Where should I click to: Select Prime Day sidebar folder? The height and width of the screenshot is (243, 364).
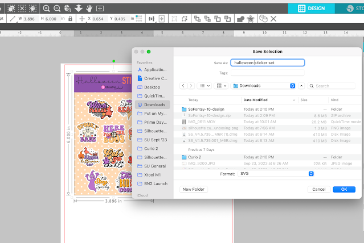152,122
